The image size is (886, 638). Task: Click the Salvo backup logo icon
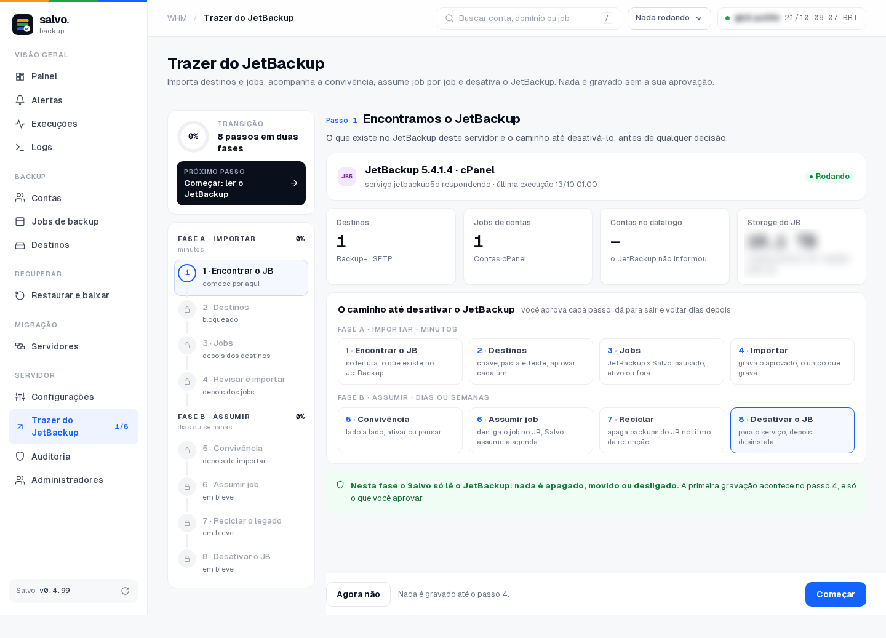[23, 25]
